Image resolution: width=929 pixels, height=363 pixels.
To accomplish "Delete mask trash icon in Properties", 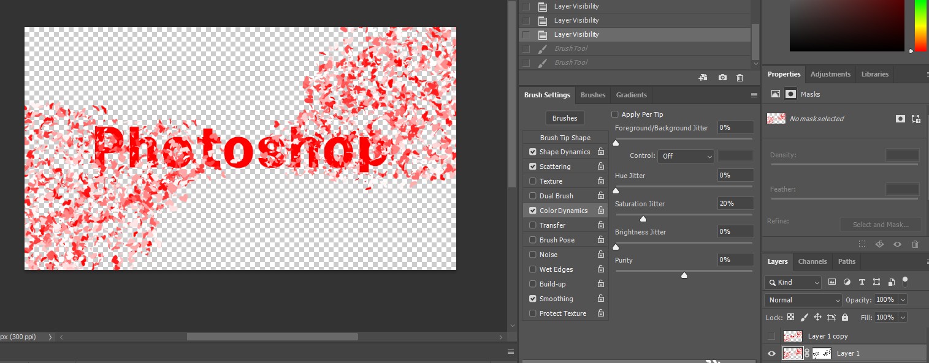I will pos(915,244).
